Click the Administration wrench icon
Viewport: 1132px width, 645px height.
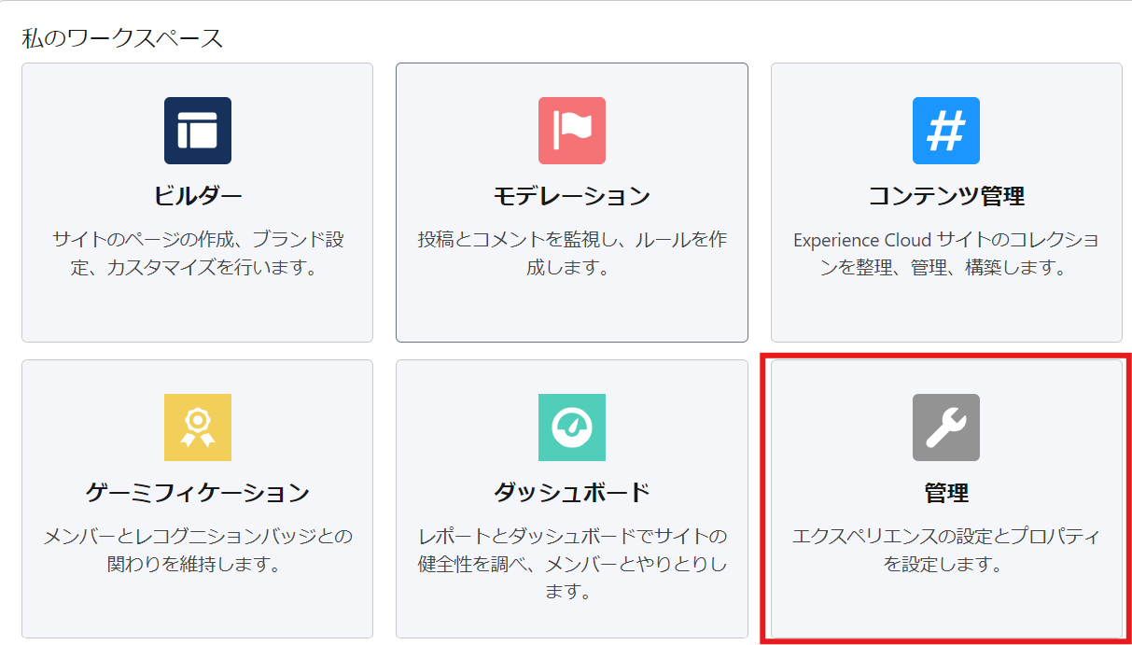(x=945, y=428)
